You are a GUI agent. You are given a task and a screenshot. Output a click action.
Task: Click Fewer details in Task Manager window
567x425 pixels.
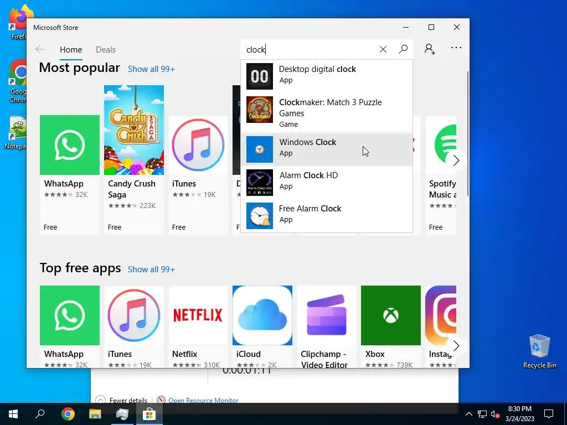121,400
